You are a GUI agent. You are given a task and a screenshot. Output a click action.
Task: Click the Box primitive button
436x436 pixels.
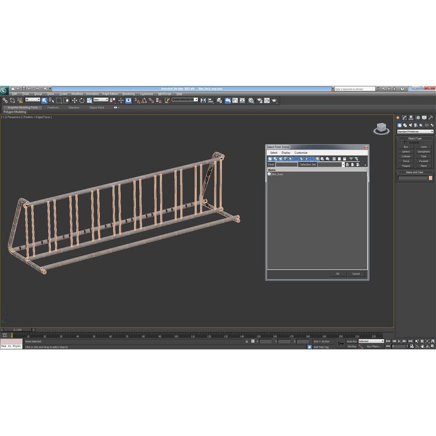tap(406, 147)
